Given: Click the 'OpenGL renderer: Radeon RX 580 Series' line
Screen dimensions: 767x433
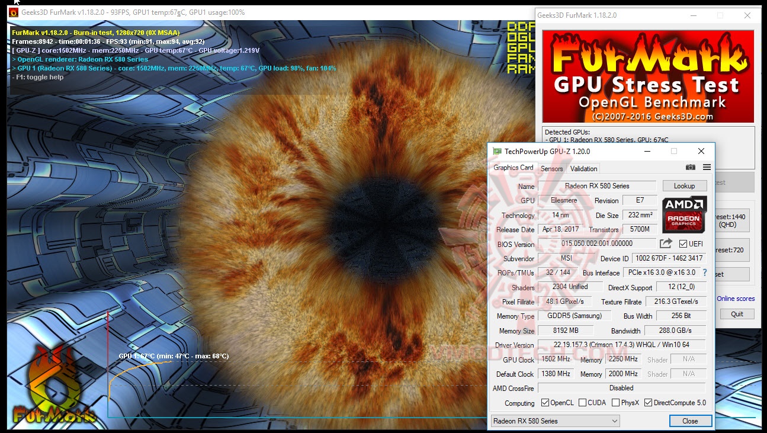Looking at the screenshot, I should pos(80,59).
